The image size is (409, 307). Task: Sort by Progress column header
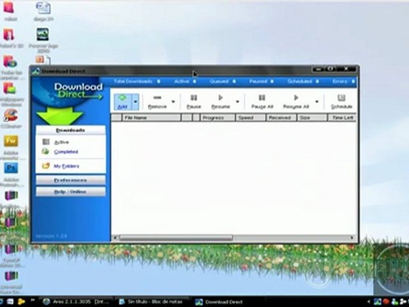click(218, 118)
